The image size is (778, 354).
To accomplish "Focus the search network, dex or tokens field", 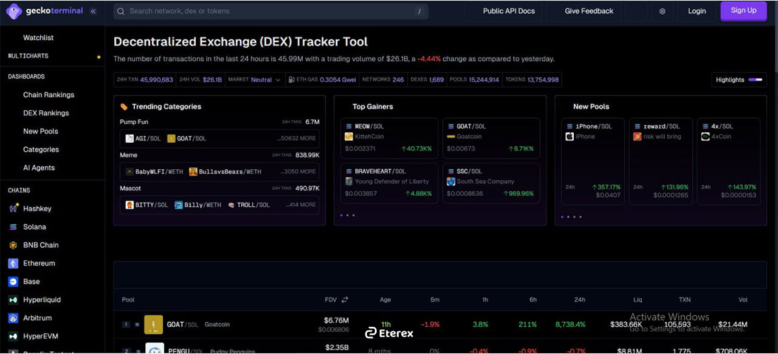I will pyautogui.click(x=271, y=11).
